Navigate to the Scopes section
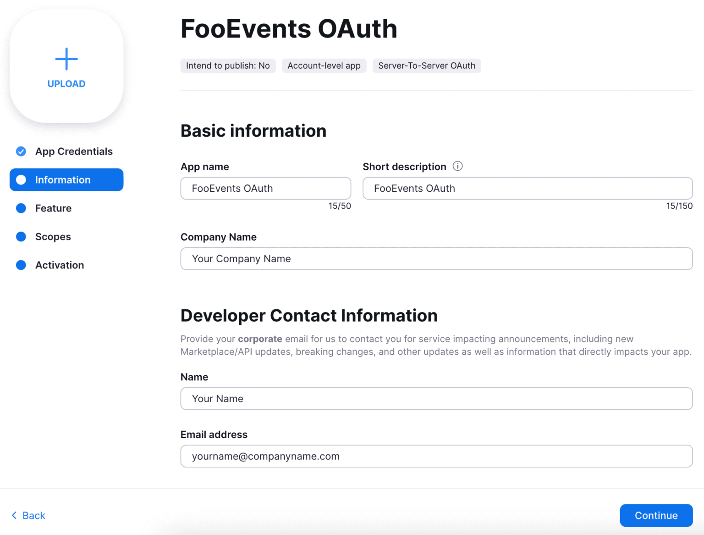The height and width of the screenshot is (535, 704). click(x=53, y=237)
